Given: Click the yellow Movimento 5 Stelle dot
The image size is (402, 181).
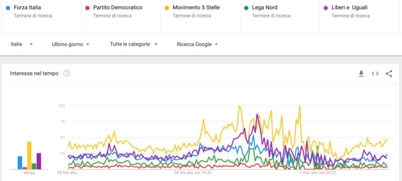Looking at the screenshot, I should [167, 8].
